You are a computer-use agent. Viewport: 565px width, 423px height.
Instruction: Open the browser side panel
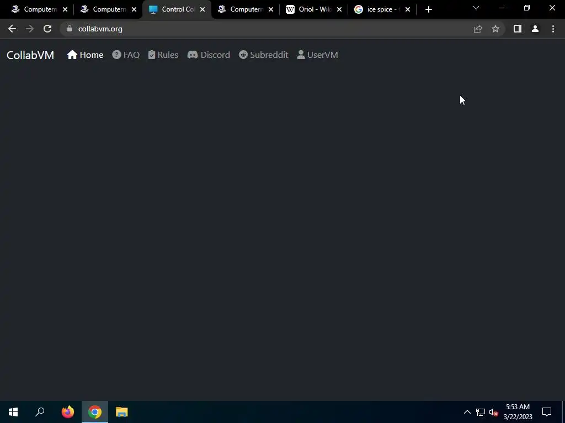click(x=518, y=29)
